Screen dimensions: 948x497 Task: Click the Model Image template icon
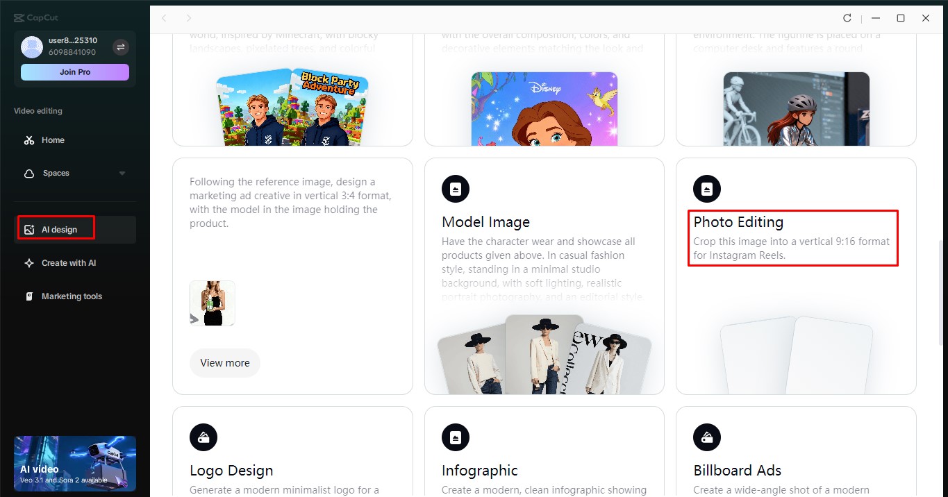pyautogui.click(x=456, y=188)
